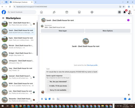
Task: Open site info icon in address bar
Action: coord(14,7)
